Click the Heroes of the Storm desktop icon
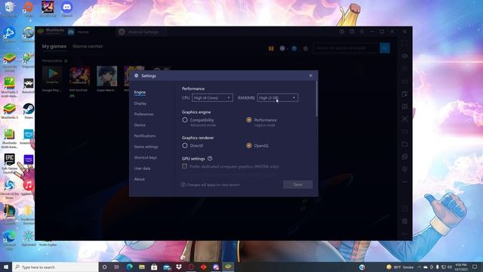The image size is (483, 272). click(10, 189)
